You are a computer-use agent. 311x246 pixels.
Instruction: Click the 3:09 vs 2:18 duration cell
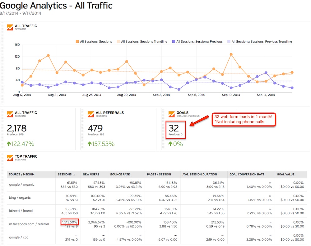pyautogui.click(x=216, y=187)
